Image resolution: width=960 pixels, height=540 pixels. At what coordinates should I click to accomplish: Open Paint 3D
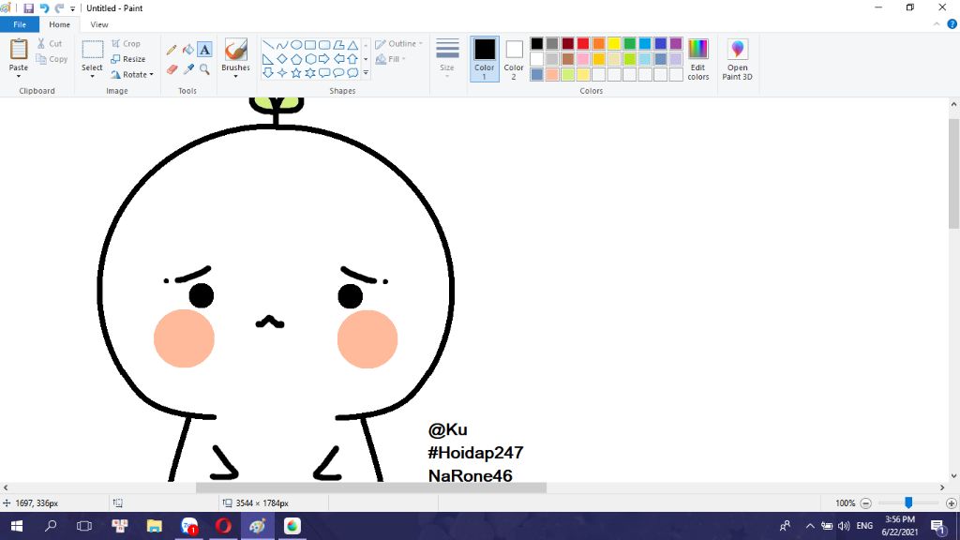737,59
